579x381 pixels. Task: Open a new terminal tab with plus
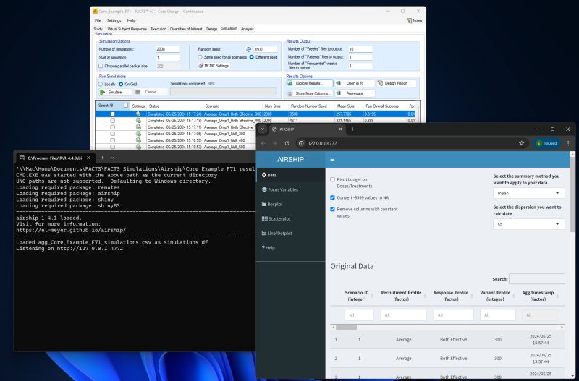[102, 158]
